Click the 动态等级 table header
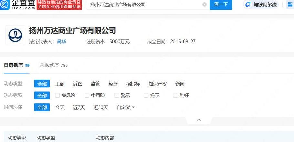 pyautogui.click(x=17, y=138)
